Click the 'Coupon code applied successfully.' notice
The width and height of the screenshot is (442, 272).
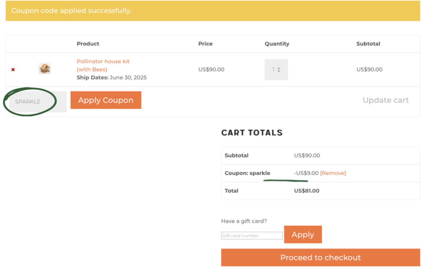point(213,11)
